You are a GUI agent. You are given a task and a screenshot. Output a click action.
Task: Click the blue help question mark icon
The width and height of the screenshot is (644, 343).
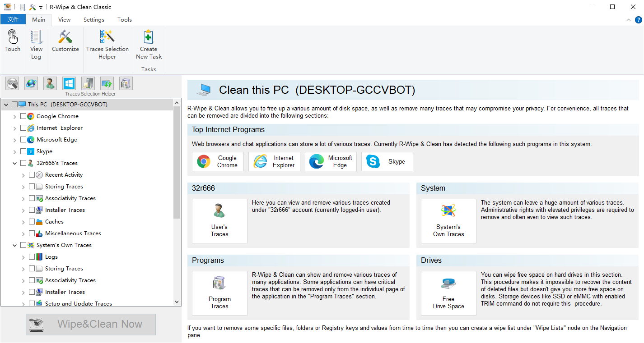639,20
